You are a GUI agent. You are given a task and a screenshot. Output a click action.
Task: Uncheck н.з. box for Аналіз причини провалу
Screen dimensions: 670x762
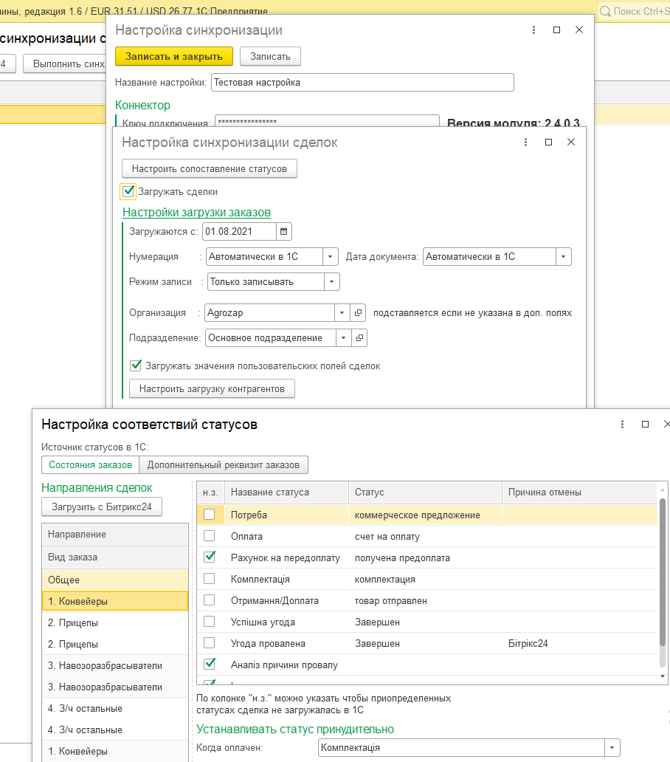click(x=210, y=665)
